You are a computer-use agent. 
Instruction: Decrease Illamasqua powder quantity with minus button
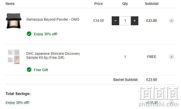pos(115,21)
